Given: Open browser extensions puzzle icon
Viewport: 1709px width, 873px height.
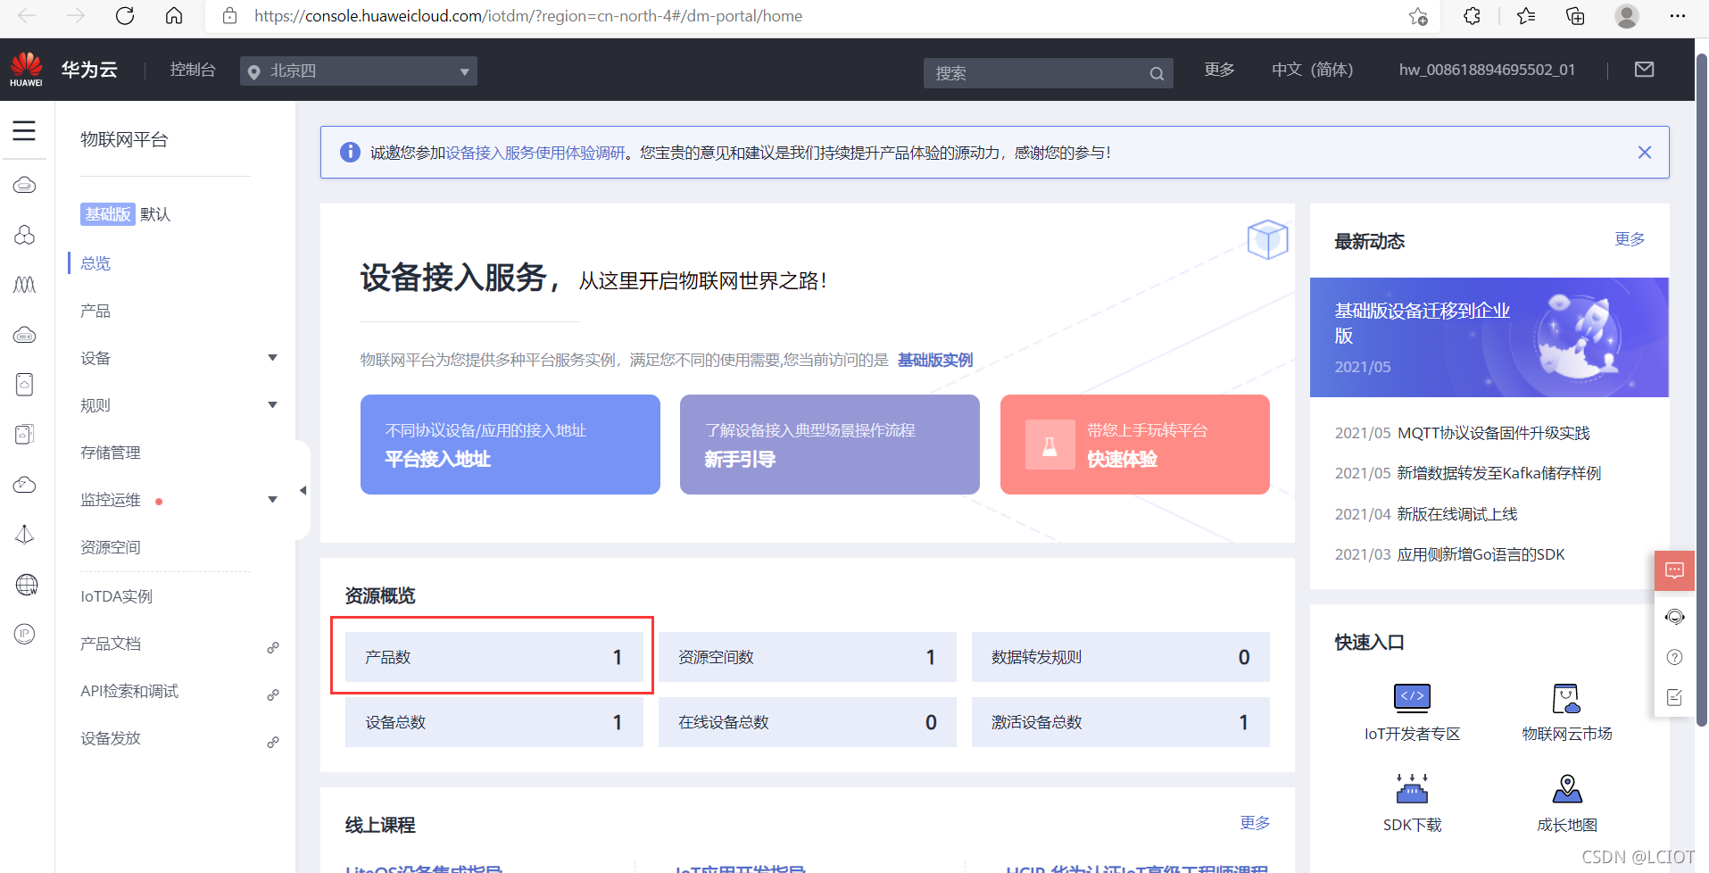Looking at the screenshot, I should coord(1472,16).
